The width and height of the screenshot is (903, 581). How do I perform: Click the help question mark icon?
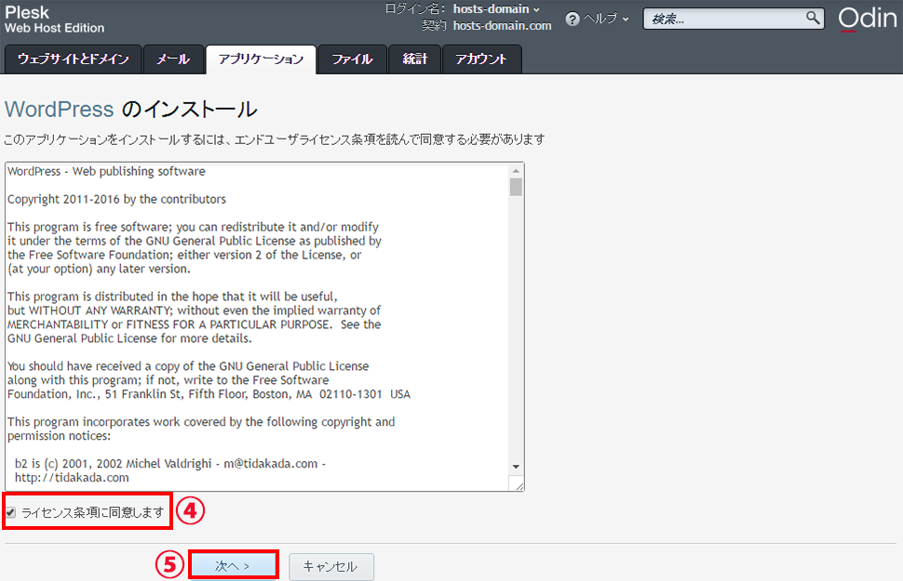[572, 20]
